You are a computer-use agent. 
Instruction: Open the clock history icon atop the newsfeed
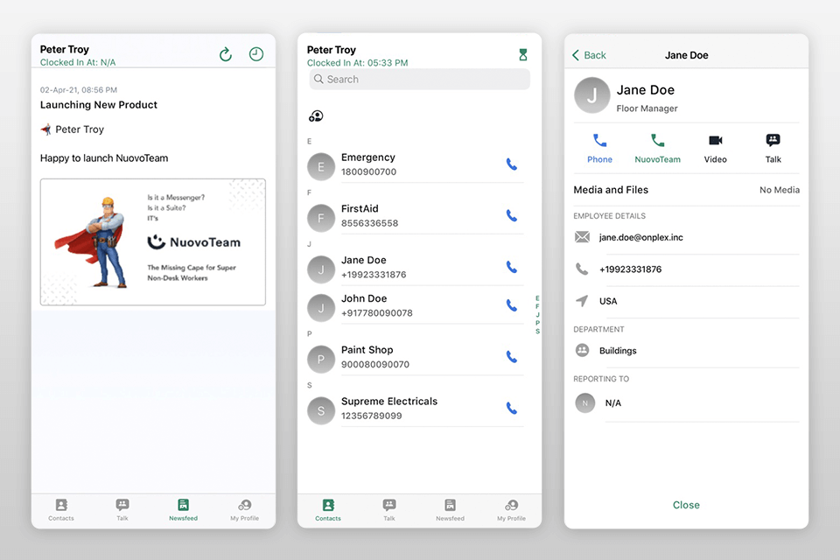point(255,53)
